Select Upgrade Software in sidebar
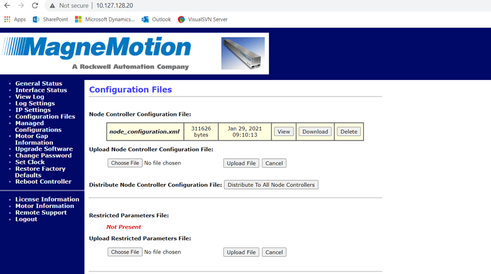Viewport: 491px width, 274px height. pyautogui.click(x=44, y=149)
